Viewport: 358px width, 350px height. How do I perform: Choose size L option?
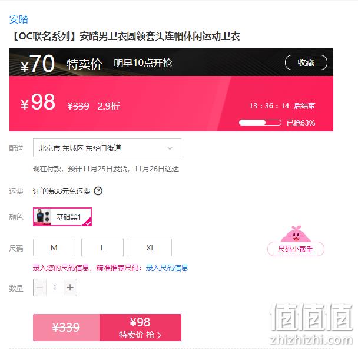pos(102,247)
